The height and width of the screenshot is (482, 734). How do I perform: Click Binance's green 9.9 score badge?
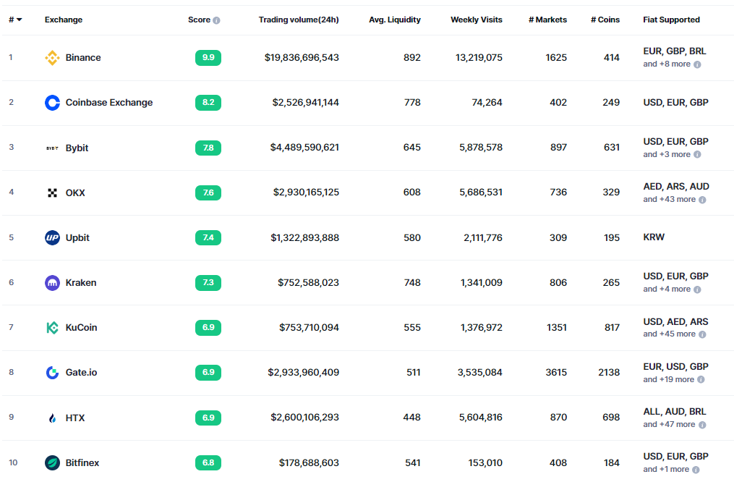point(208,58)
